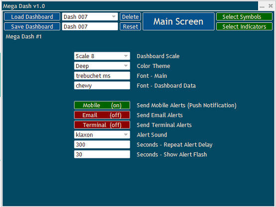Toggle Email alerts on

pyautogui.click(x=102, y=115)
